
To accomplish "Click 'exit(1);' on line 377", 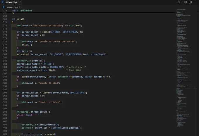I will pyautogui.click(x=27, y=45).
